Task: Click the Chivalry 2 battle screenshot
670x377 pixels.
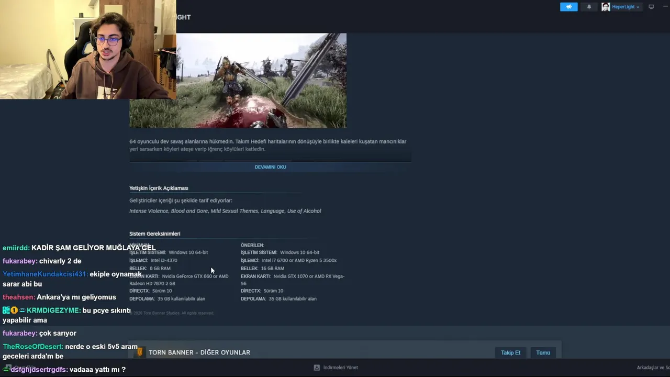Action: click(261, 81)
